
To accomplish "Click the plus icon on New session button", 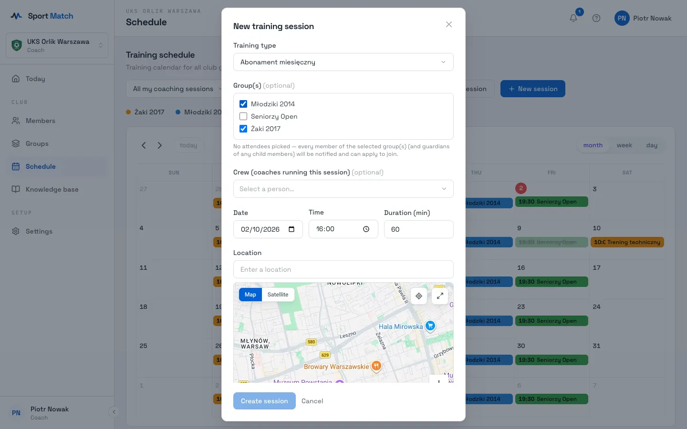I will coord(511,89).
